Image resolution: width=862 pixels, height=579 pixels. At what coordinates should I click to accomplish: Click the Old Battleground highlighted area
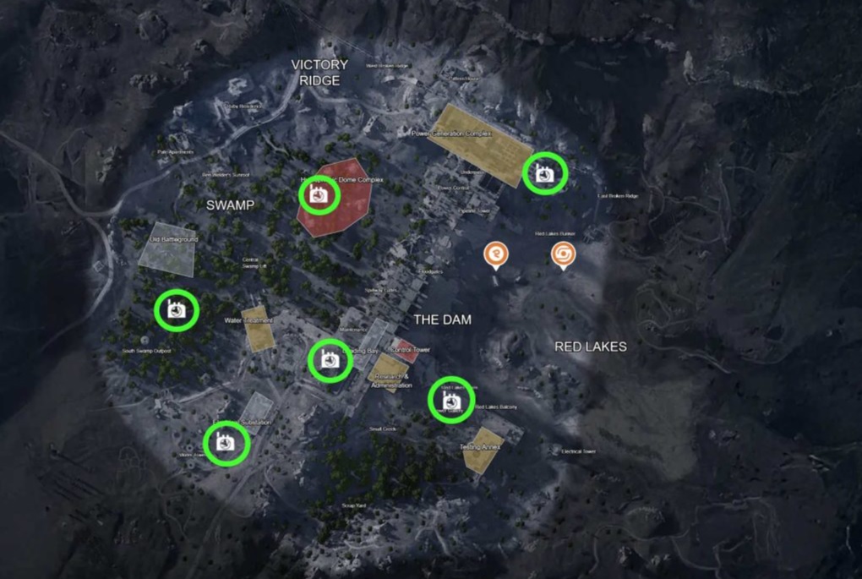click(x=167, y=249)
